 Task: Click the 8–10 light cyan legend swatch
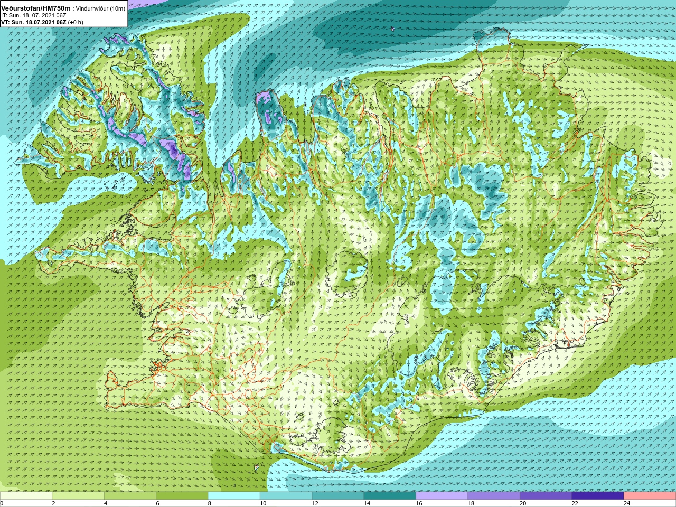(x=234, y=496)
